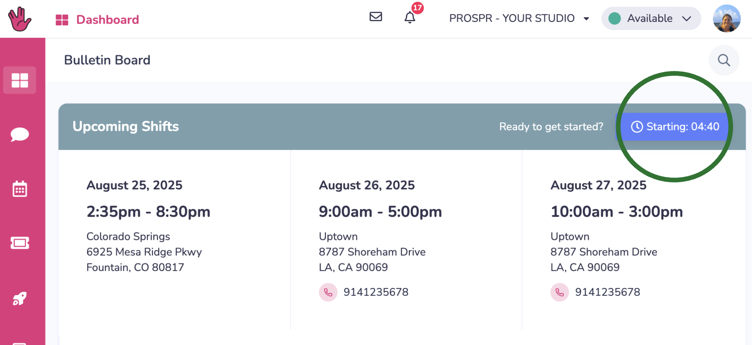Click the search magnifier icon
This screenshot has height=345, width=752.
pos(724,60)
